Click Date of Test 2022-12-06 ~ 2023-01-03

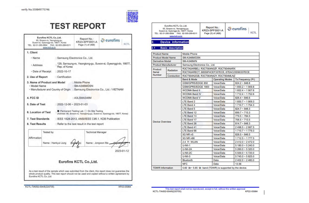72,104
